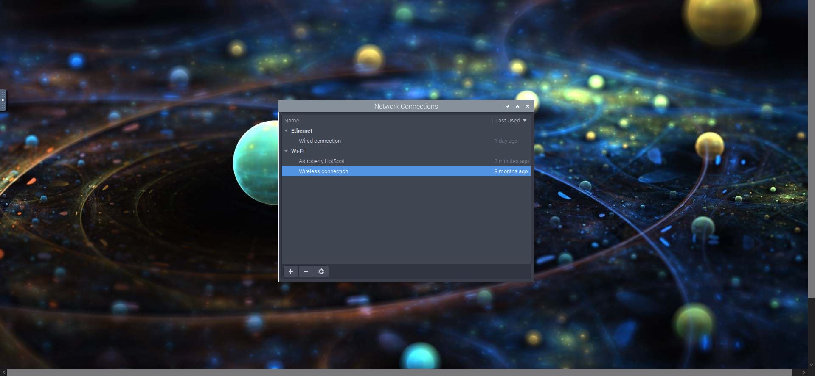Click the Wi-Fi group label
815x376 pixels.
point(298,151)
